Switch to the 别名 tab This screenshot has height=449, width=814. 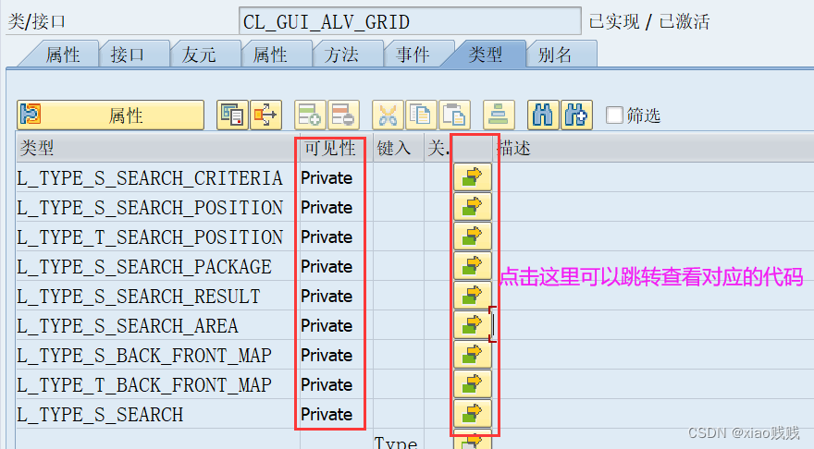[x=555, y=54]
